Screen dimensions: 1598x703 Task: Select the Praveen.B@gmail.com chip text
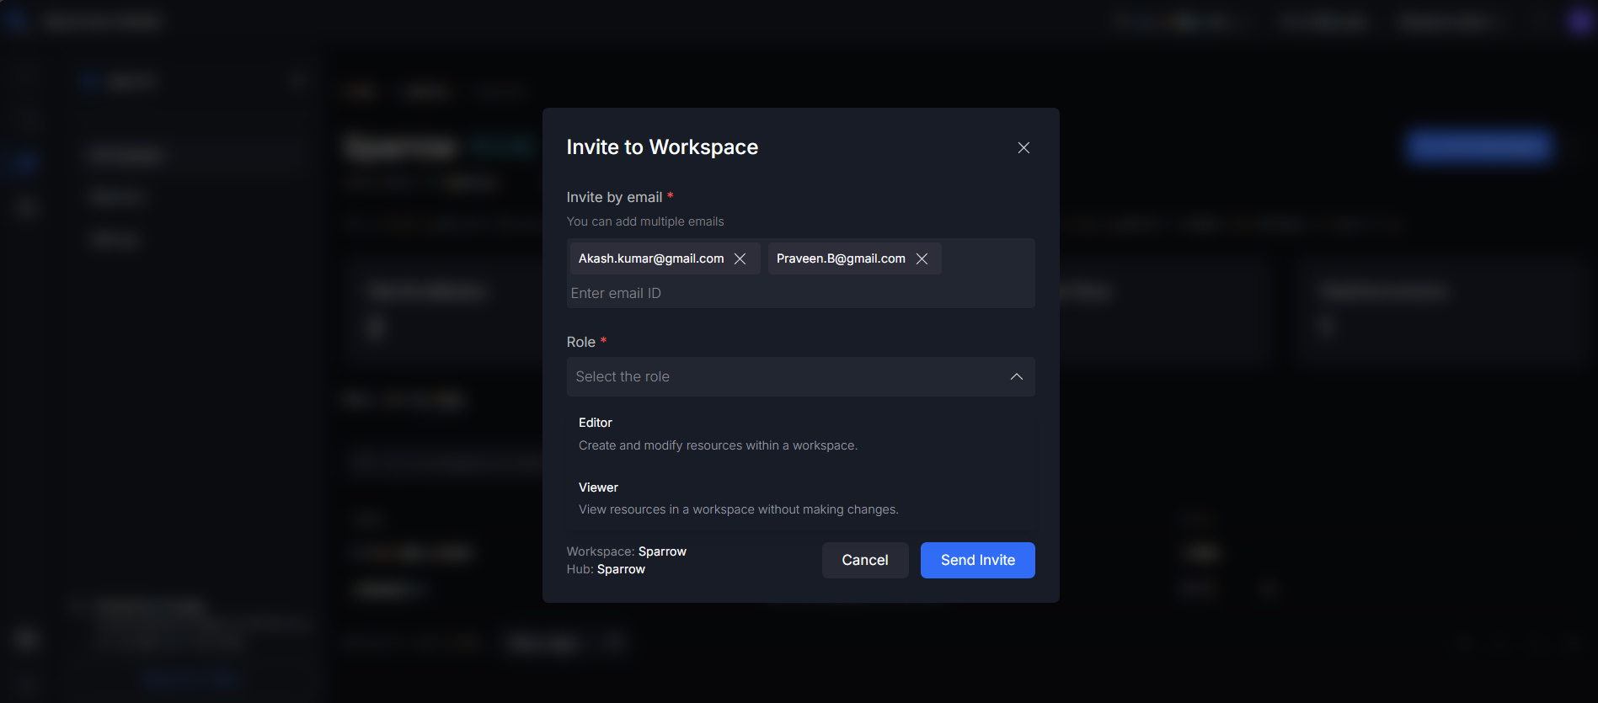(840, 258)
